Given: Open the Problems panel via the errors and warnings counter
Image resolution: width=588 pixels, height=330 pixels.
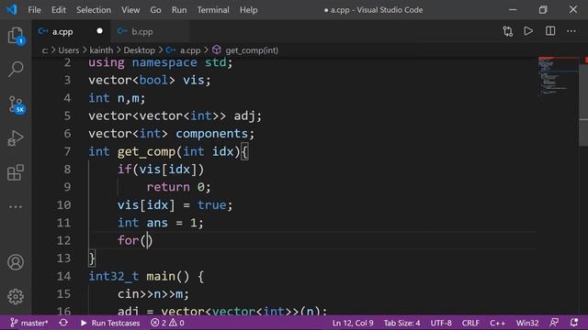Looking at the screenshot, I should coord(167,323).
